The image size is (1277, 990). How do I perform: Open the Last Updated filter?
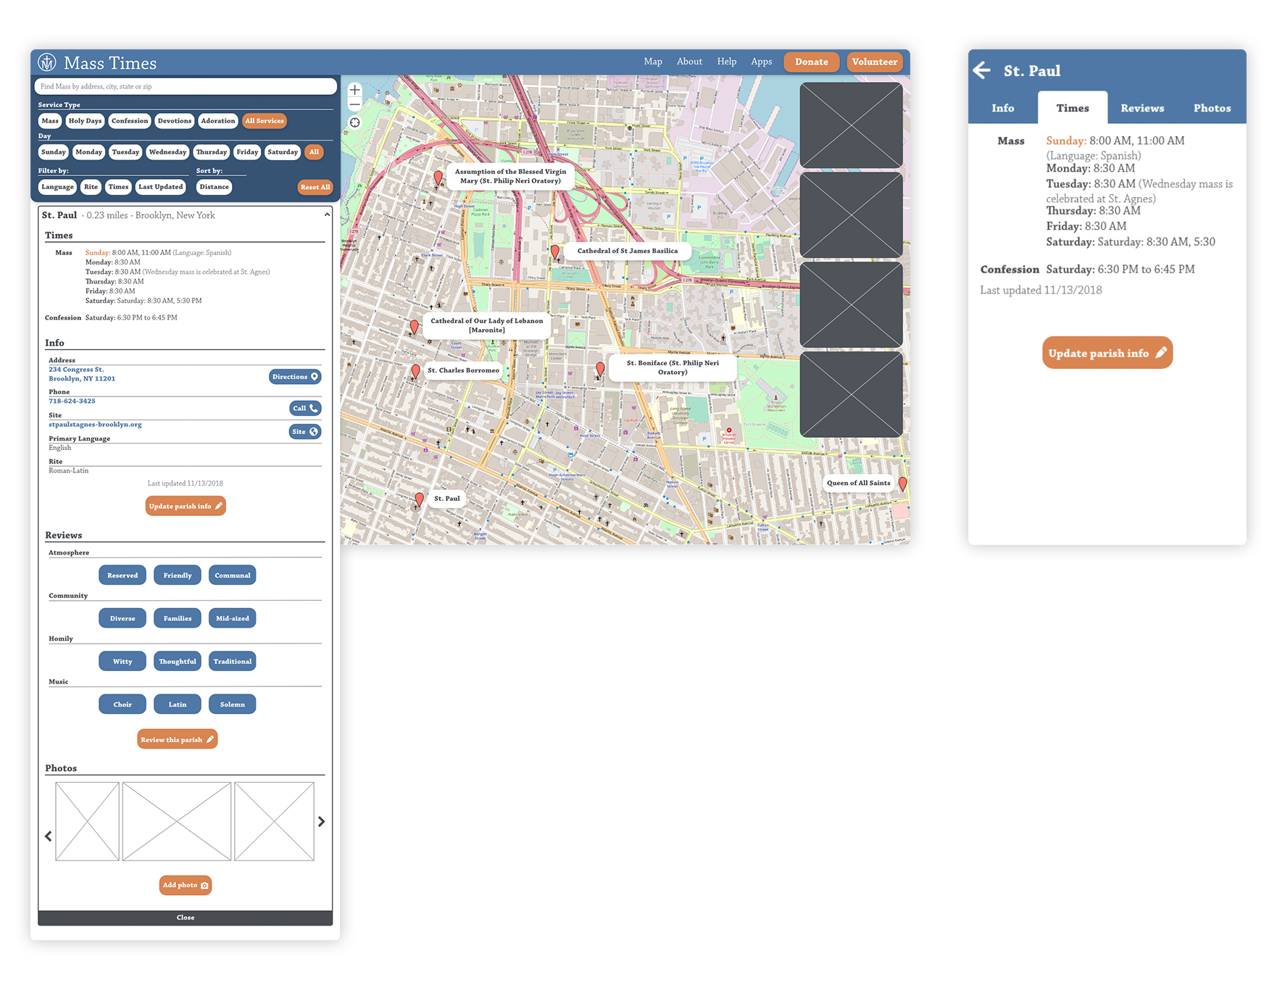click(x=161, y=187)
